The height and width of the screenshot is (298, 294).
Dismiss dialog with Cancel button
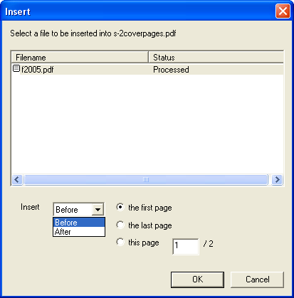point(257,280)
